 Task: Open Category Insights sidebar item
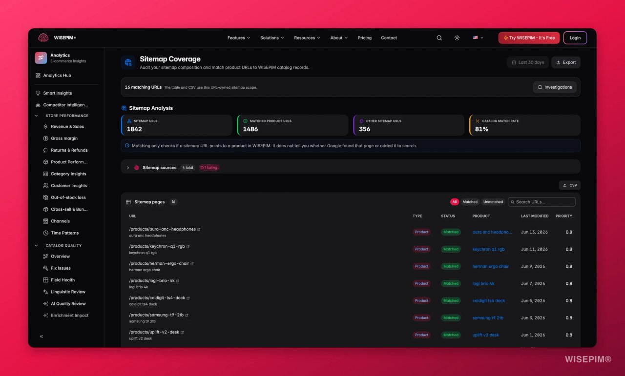pos(64,174)
